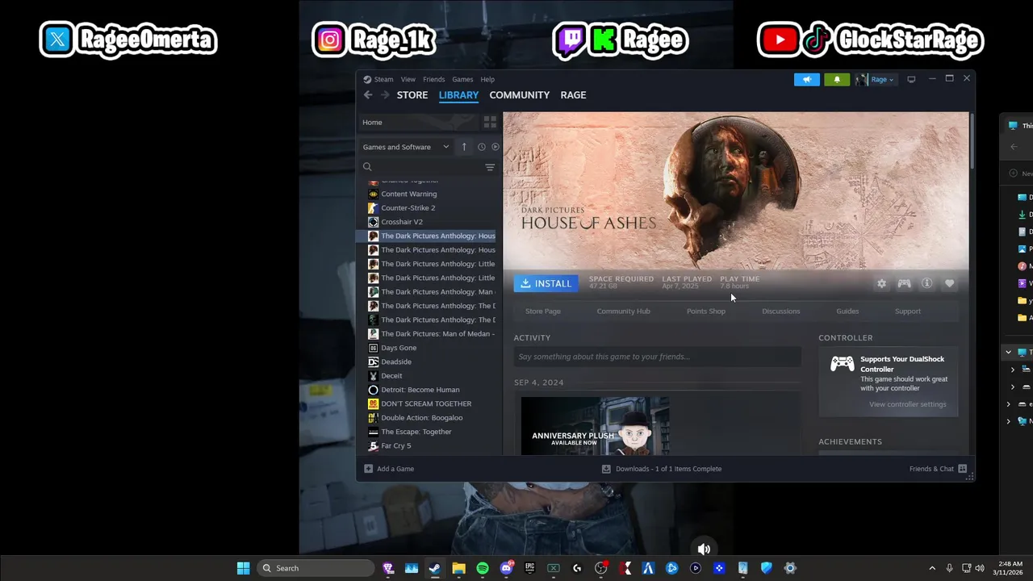Screen dimensions: 1033x581
Task: Show hidden tray icons chevron
Action: click(932, 568)
